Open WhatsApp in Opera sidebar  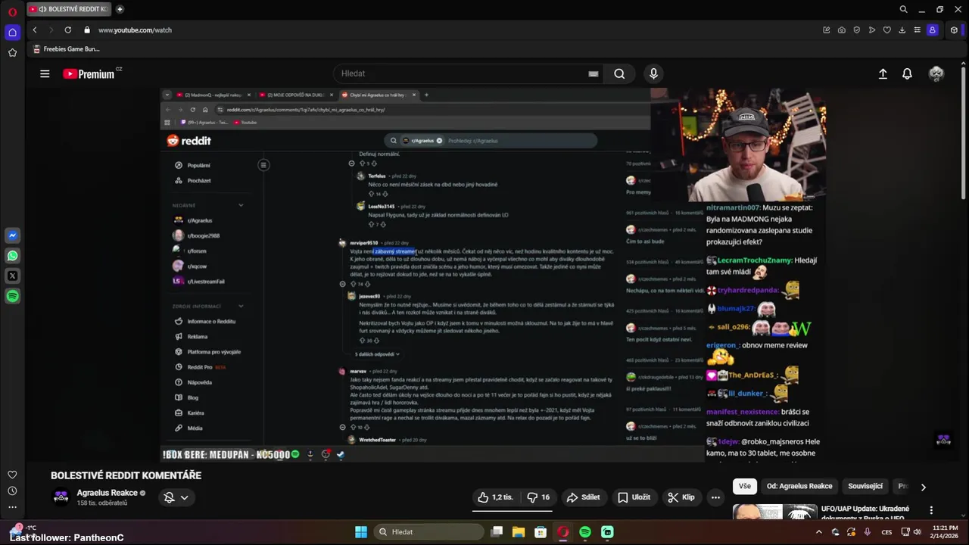(12, 256)
